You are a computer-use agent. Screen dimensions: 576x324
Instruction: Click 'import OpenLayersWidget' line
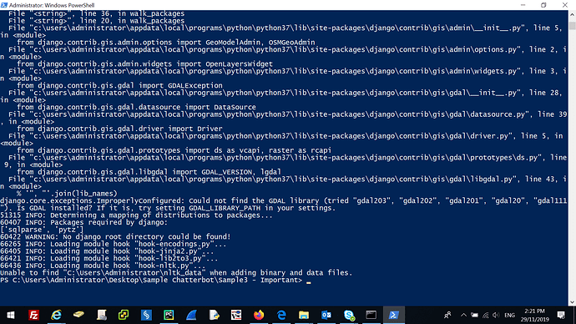[144, 64]
